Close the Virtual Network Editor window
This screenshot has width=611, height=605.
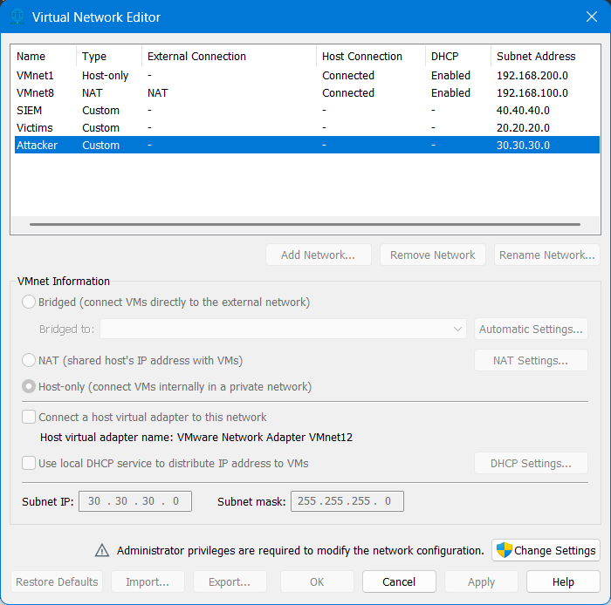click(591, 17)
